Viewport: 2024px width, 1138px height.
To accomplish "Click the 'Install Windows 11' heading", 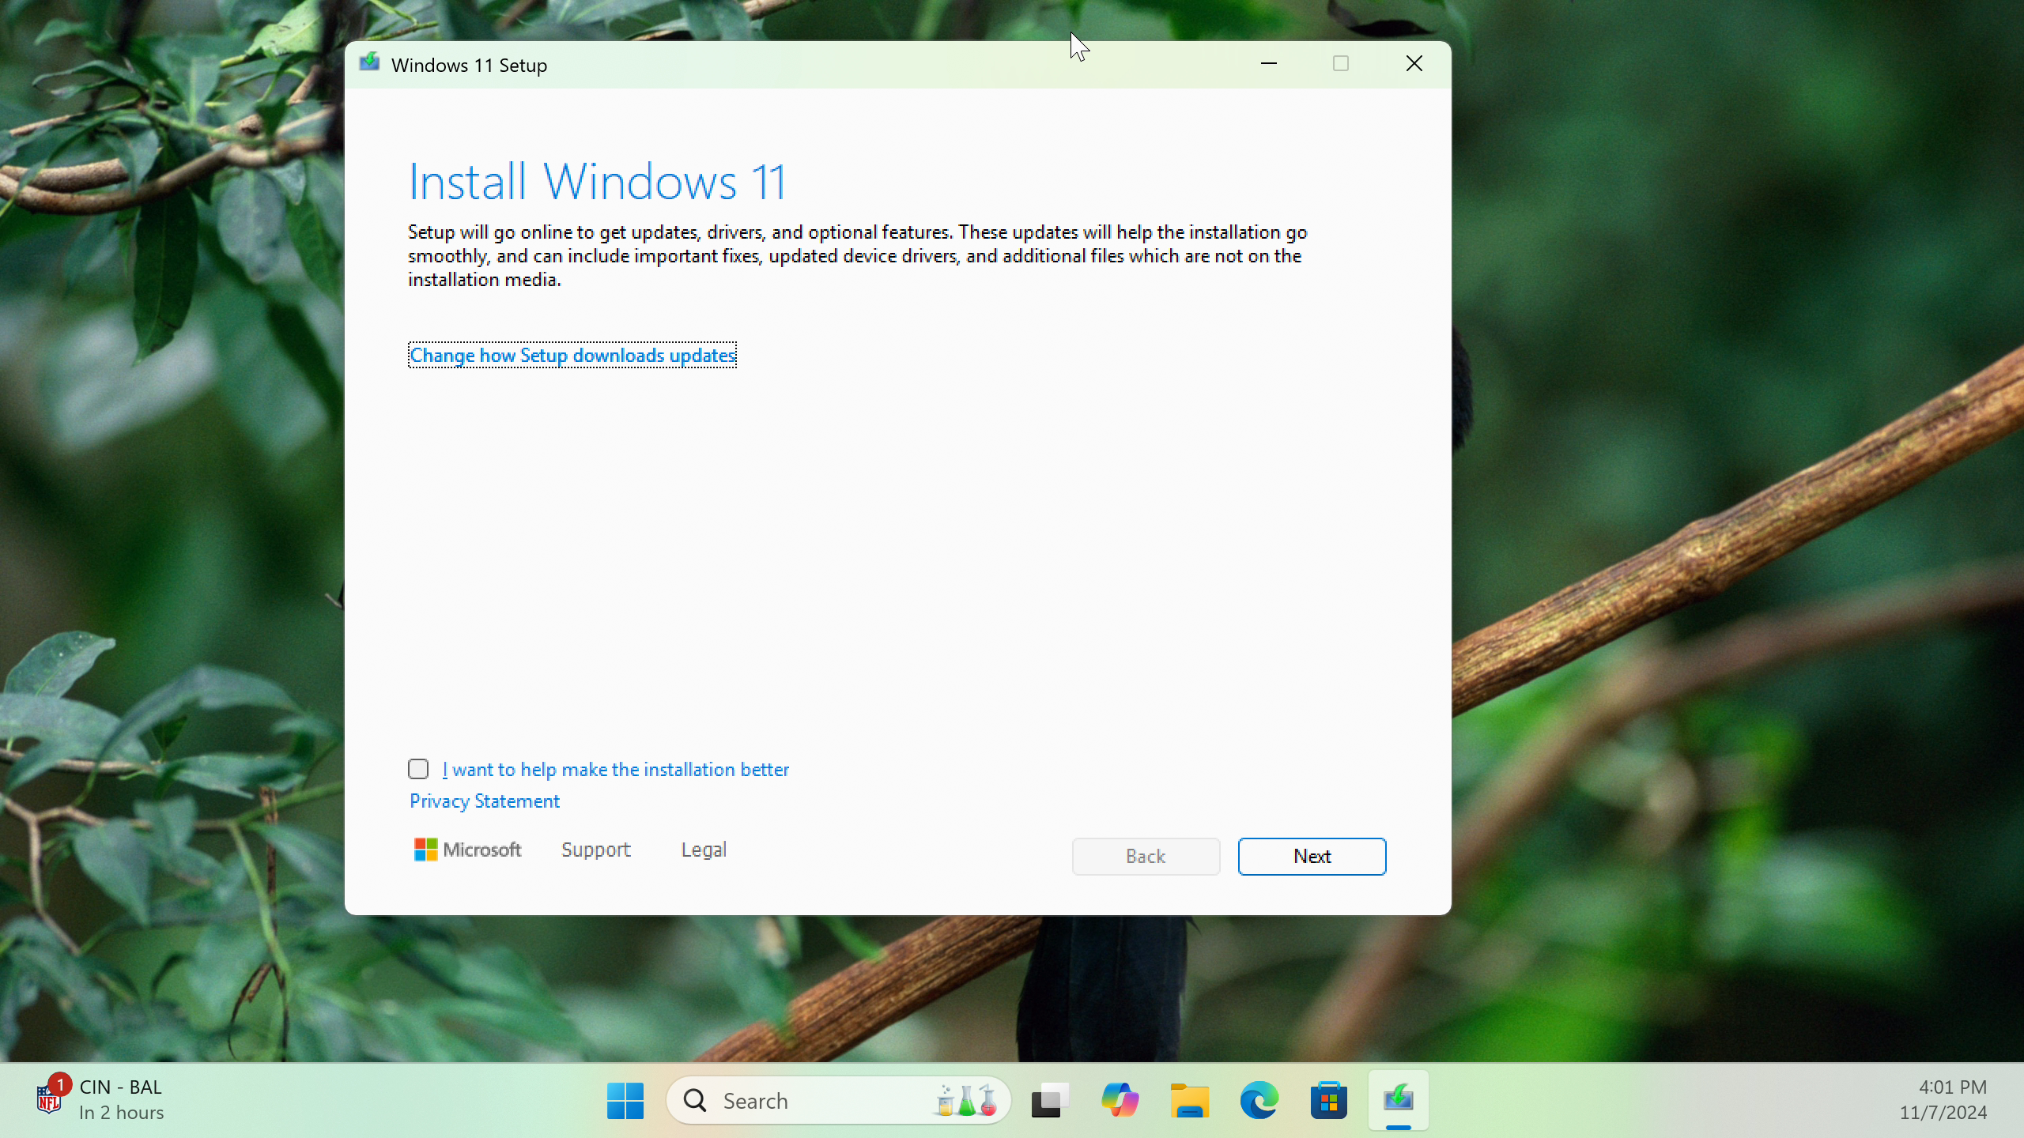I will coord(598,182).
